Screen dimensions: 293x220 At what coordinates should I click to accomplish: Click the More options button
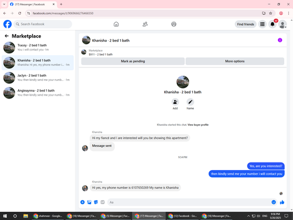point(235,61)
